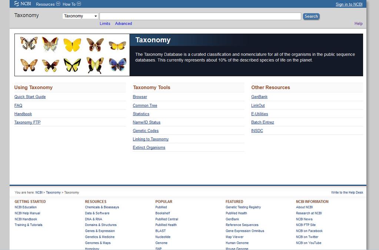Open the Human Genome link

(237, 243)
